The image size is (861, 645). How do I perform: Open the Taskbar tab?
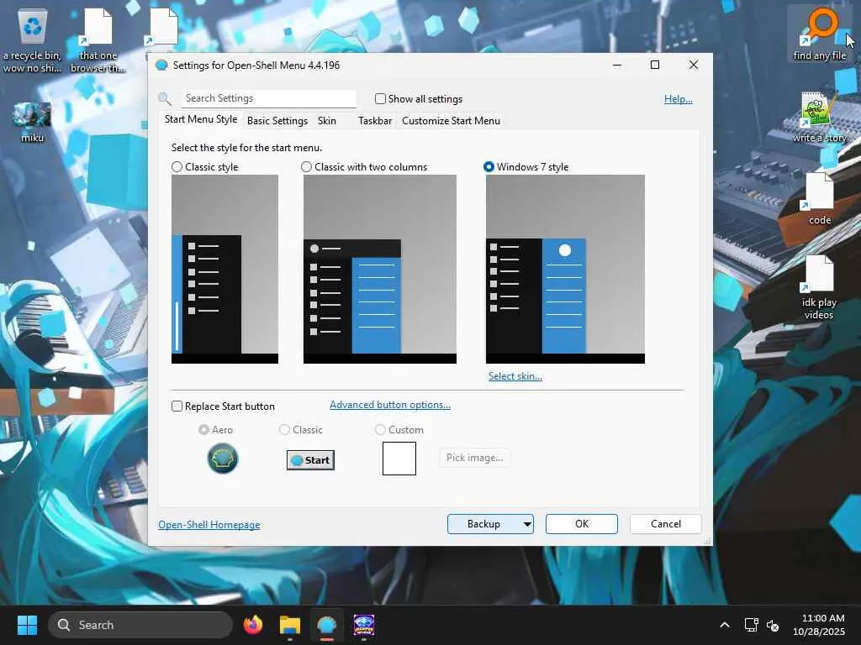375,121
